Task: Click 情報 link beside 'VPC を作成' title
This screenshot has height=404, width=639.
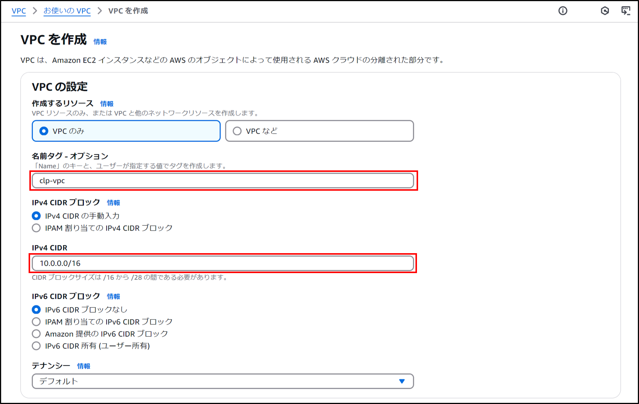Action: tap(100, 42)
